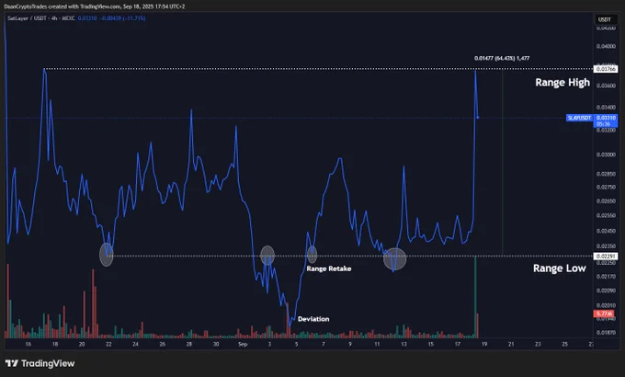Click the 0.03600 price axis label

tap(606, 86)
